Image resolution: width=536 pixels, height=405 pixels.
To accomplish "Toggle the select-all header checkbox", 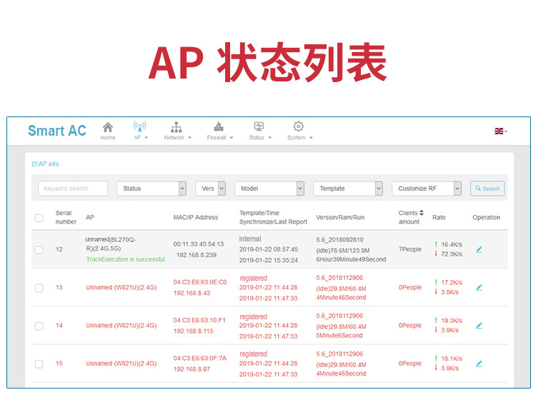I will [39, 218].
